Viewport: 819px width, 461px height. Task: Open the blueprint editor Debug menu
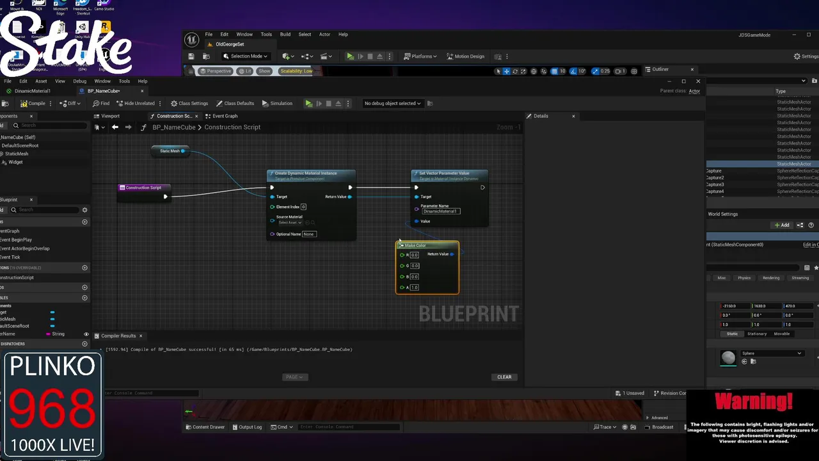click(79, 81)
